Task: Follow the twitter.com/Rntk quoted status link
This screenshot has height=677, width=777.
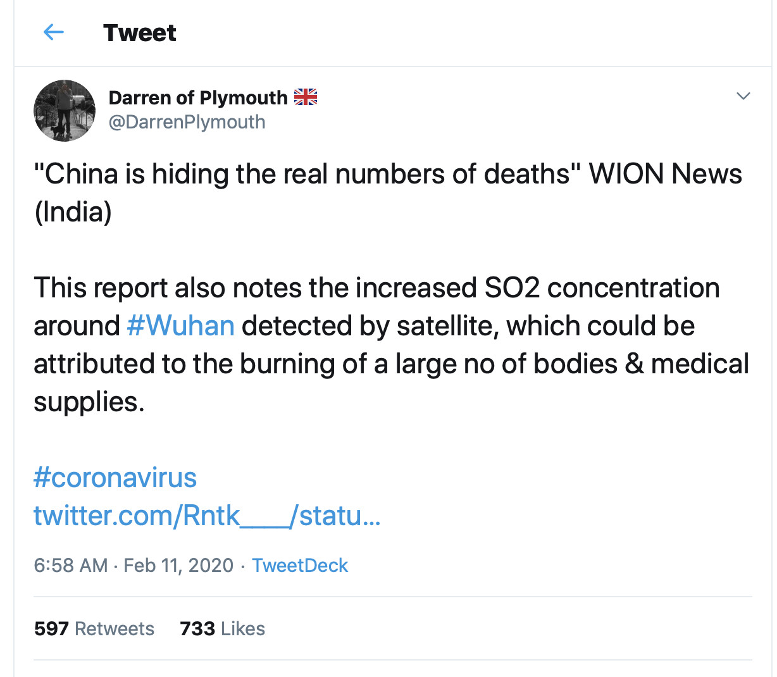Action: click(207, 516)
